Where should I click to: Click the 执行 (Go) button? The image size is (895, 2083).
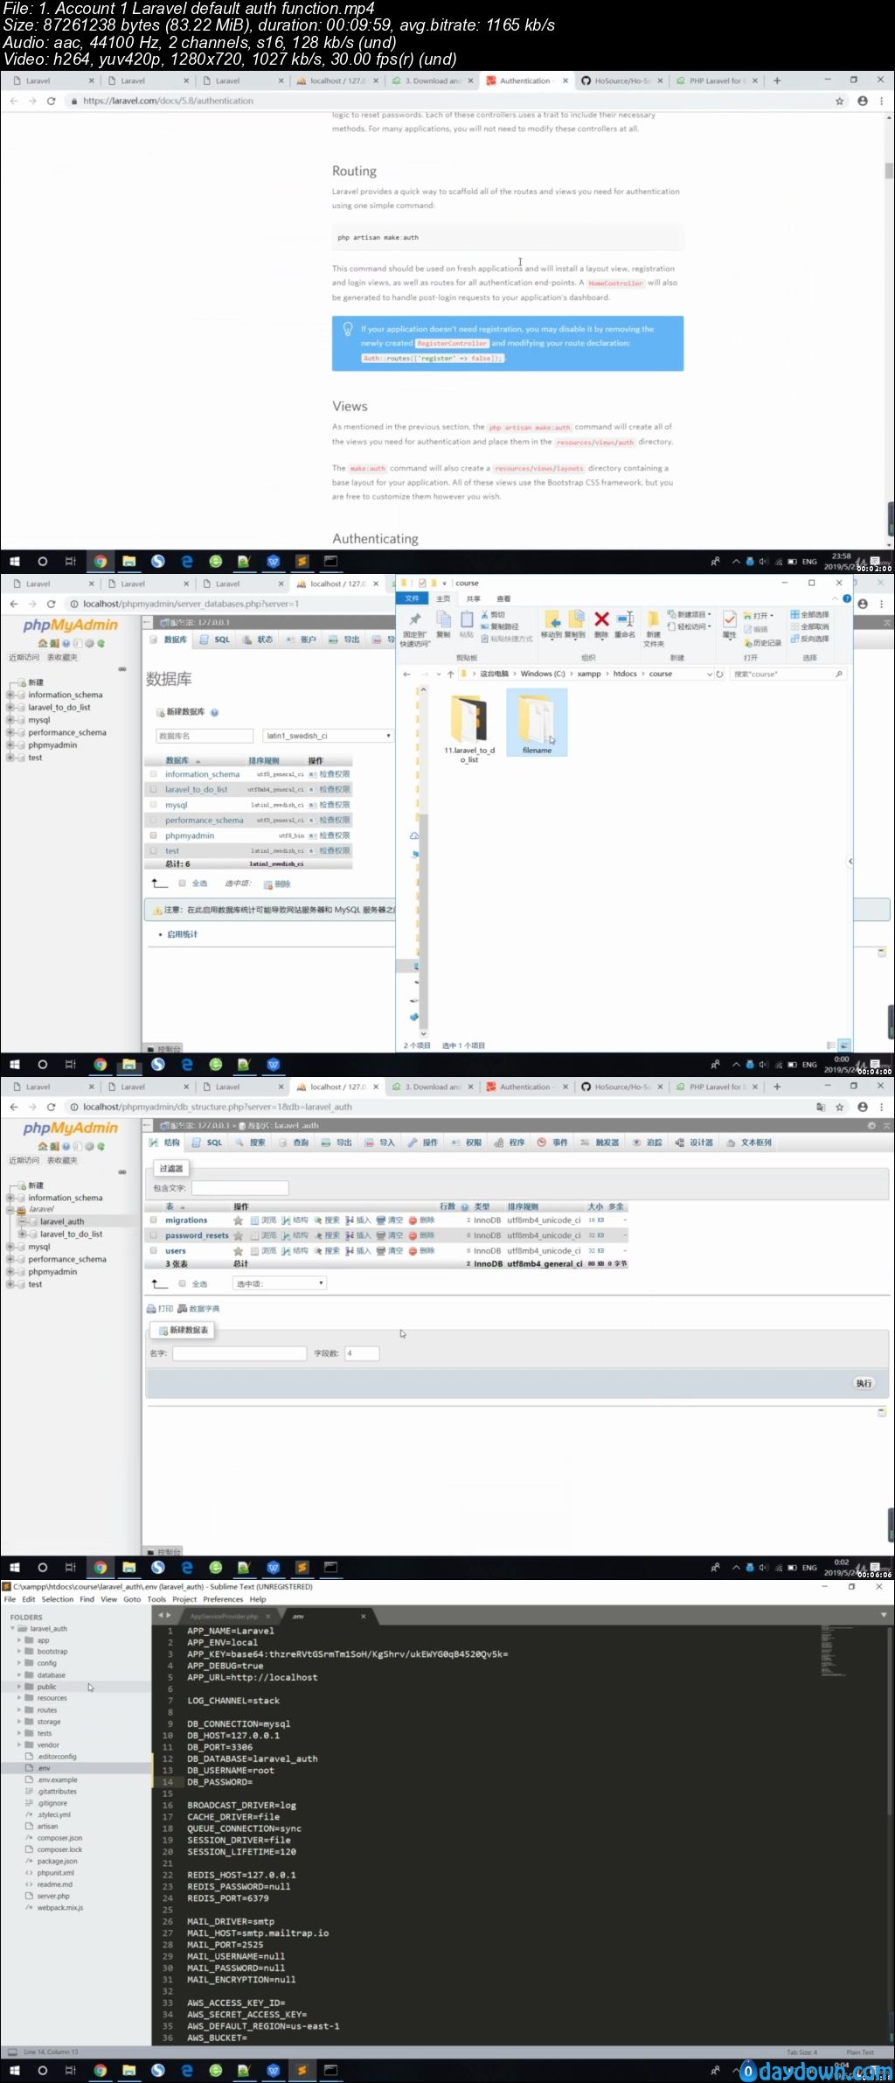tap(864, 1383)
